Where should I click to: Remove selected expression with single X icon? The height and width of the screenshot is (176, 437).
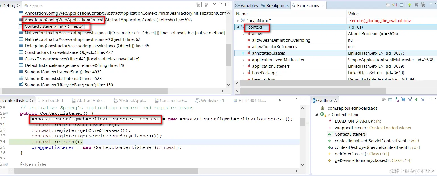pyautogui.click(x=416, y=5)
